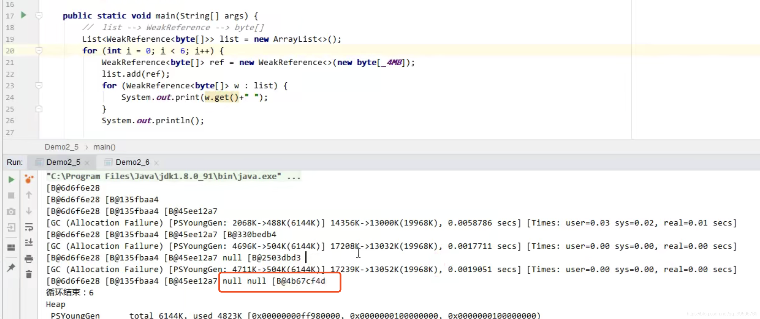Click the comment on line 18
This screenshot has width=760, height=319.
click(x=173, y=27)
